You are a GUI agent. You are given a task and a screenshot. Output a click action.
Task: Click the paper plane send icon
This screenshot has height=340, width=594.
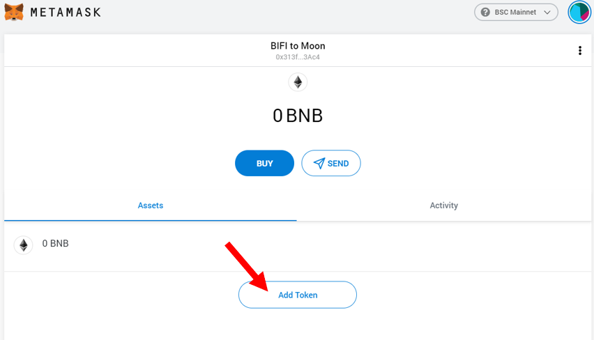tap(319, 163)
